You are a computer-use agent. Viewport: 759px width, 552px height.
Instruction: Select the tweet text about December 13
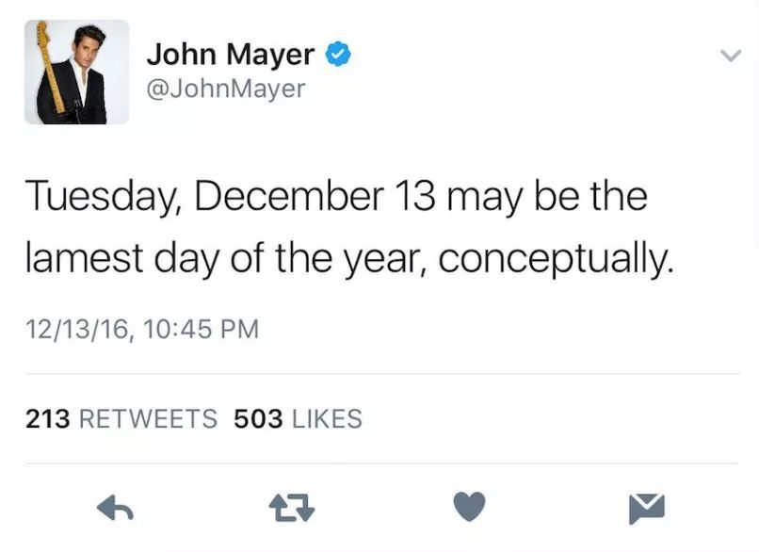click(349, 228)
